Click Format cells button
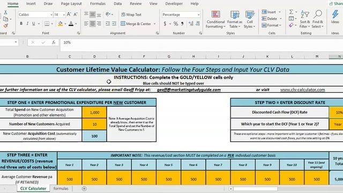 coord(272,25)
